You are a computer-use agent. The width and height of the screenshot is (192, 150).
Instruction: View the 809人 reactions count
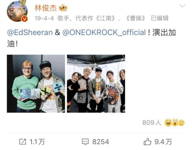(x=152, y=123)
